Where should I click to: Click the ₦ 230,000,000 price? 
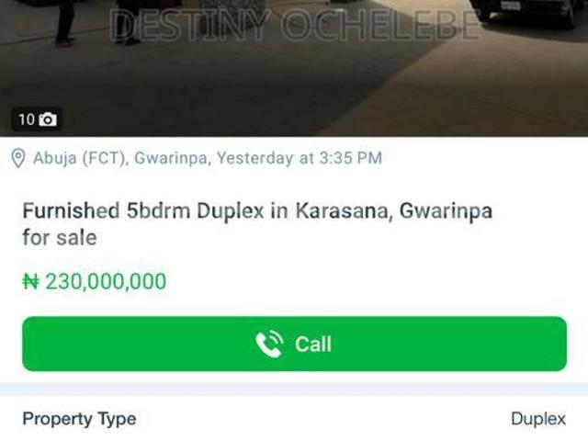[x=95, y=281]
